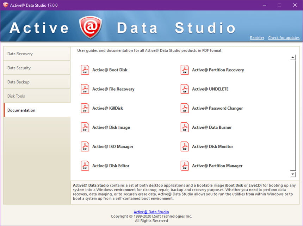The image size is (303, 226).
Task: Open the Active@ Boot Disk PDF icon
Action: [85, 70]
